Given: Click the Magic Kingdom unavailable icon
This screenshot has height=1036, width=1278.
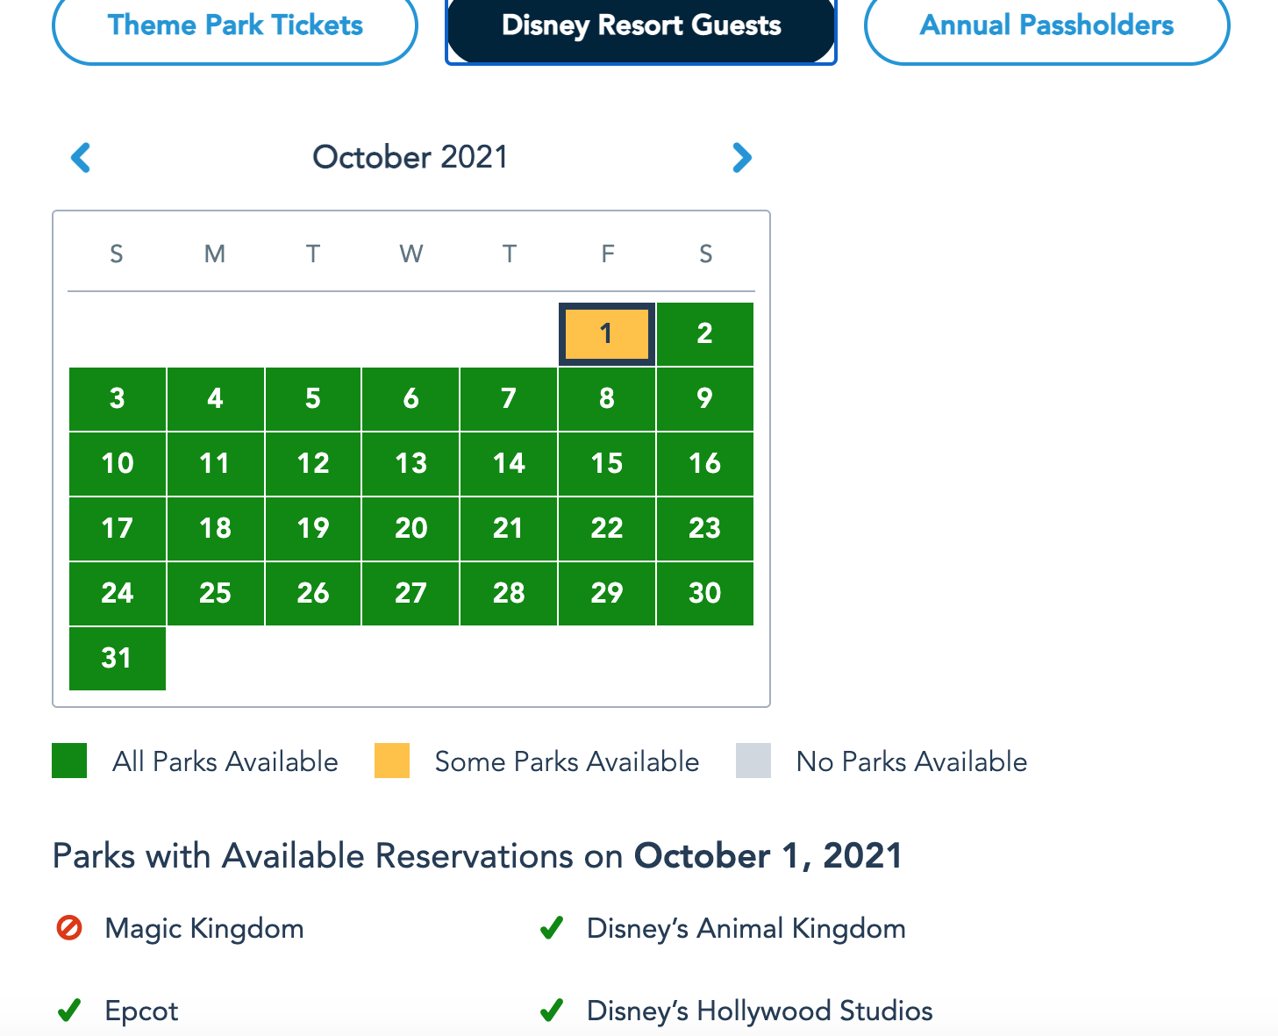Looking at the screenshot, I should coord(69,928).
